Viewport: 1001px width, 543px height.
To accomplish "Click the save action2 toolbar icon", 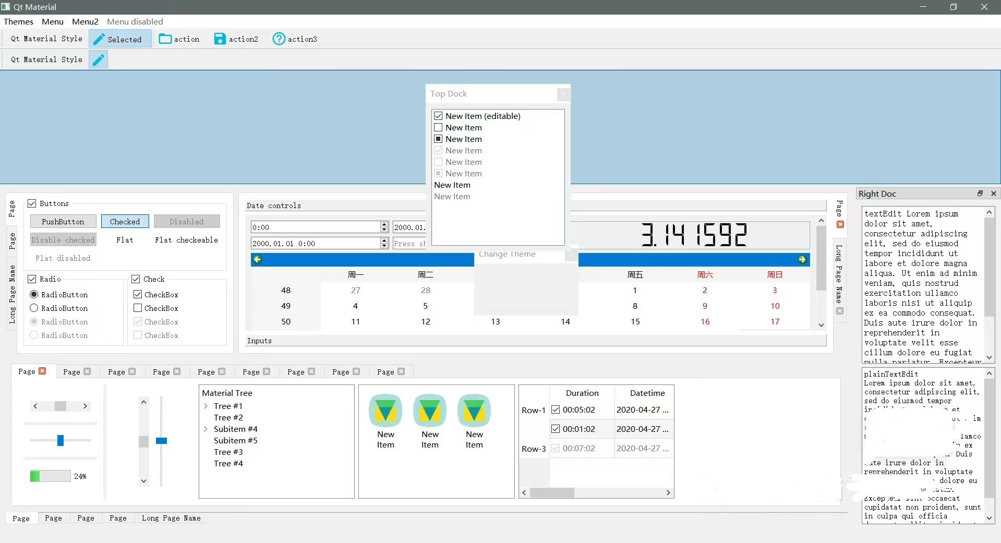I will (220, 39).
